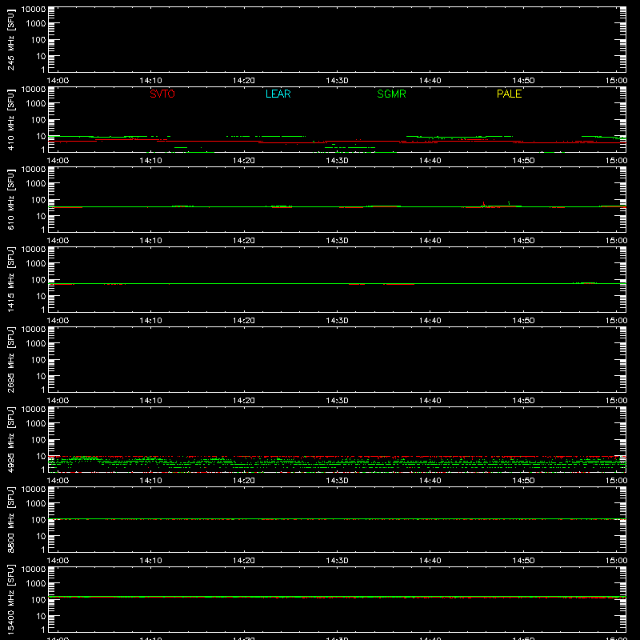
Task: Click the 15:00 label under the 8800 MHz panel
Action: (x=616, y=561)
